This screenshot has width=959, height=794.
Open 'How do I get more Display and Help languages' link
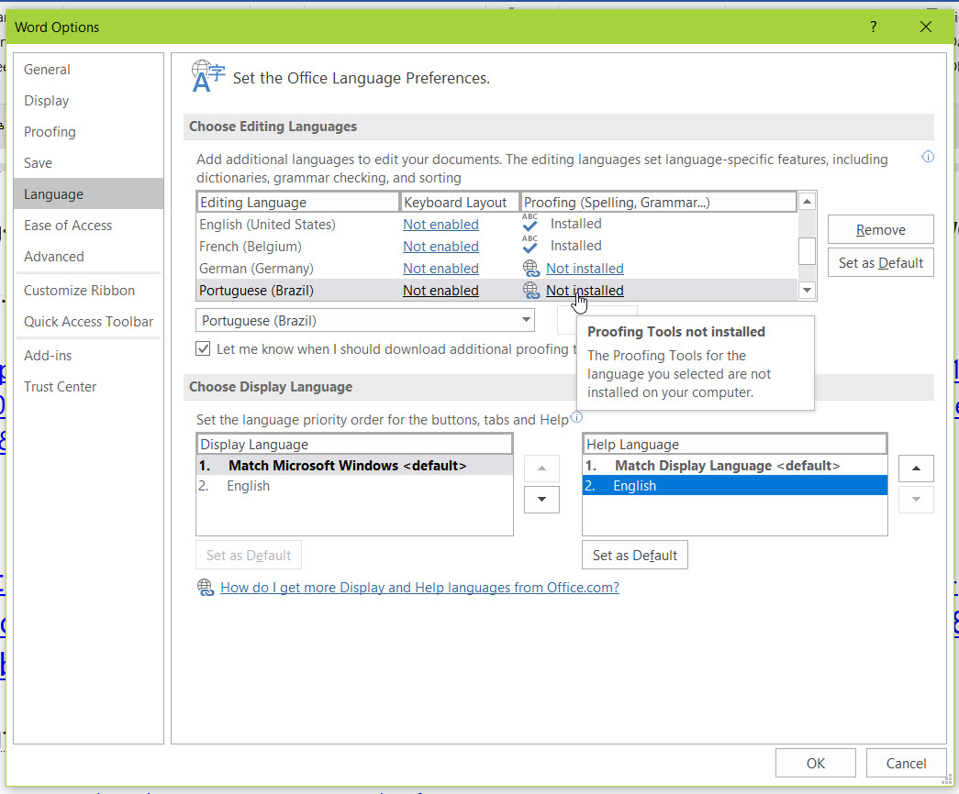click(419, 588)
